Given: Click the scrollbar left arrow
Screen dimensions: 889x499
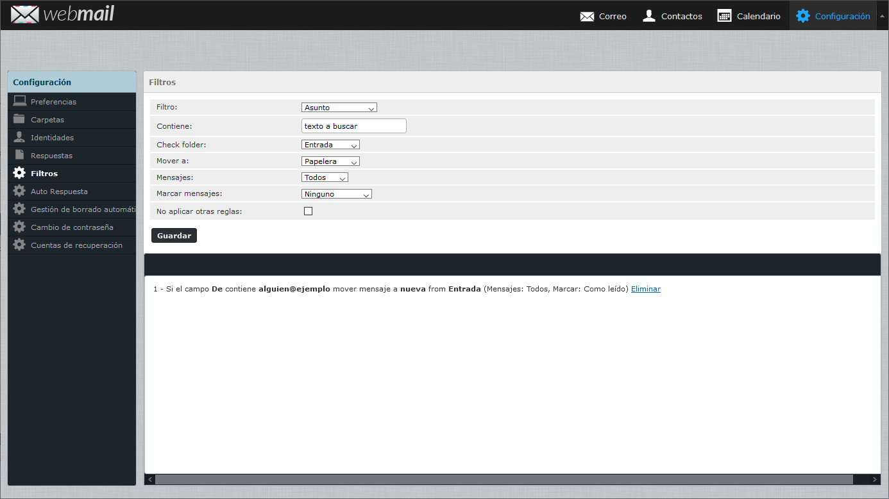Looking at the screenshot, I should coord(150,479).
